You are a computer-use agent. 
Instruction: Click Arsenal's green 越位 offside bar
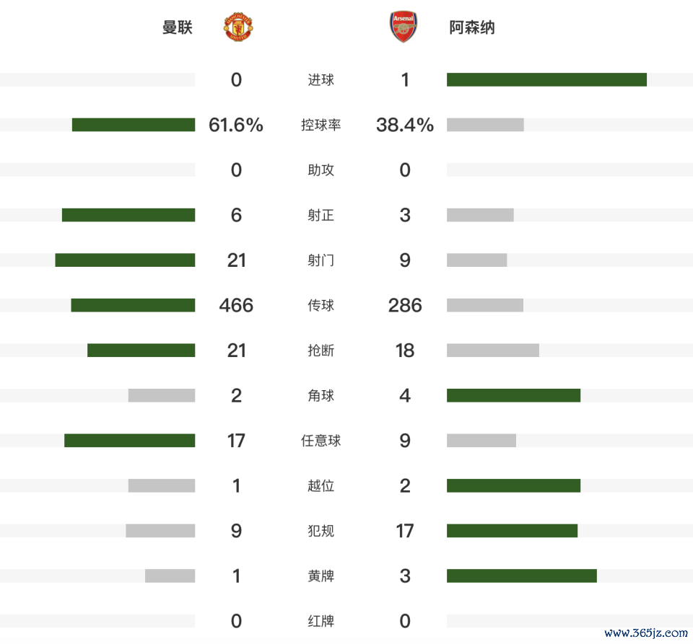tap(513, 486)
